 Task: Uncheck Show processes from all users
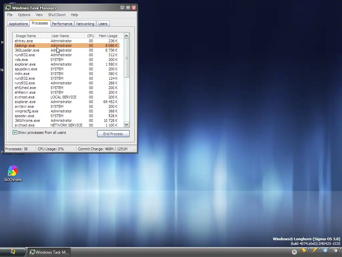15,133
